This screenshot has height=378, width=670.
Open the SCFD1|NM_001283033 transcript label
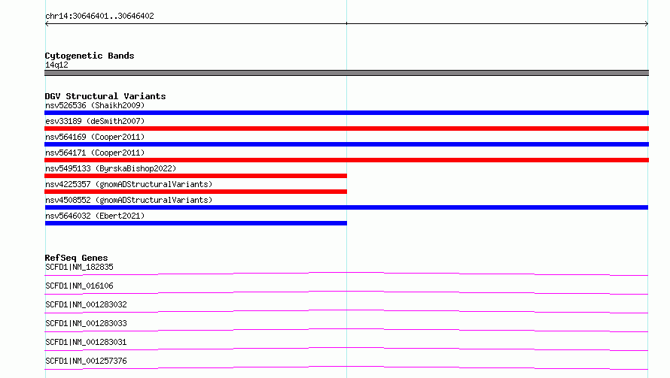pyautogui.click(x=86, y=323)
